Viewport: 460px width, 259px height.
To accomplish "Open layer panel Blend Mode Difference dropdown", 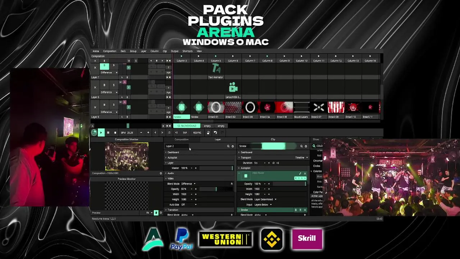I will tap(188, 184).
